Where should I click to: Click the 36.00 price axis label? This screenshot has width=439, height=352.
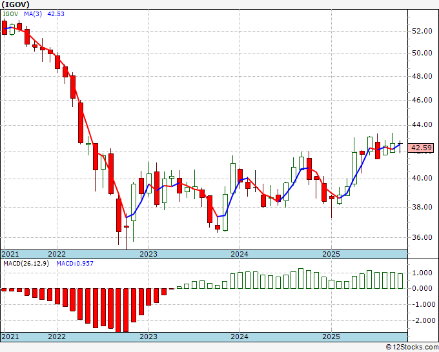[x=422, y=237]
